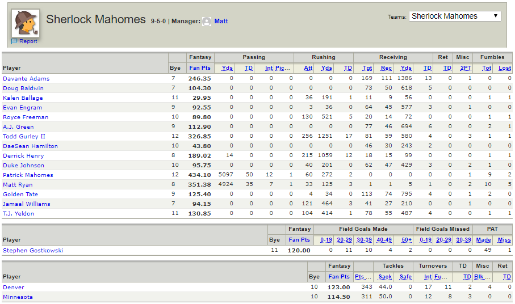Image resolution: width=515 pixels, height=304 pixels.
Task: Sort by Receiving TD column
Action: [428, 68]
